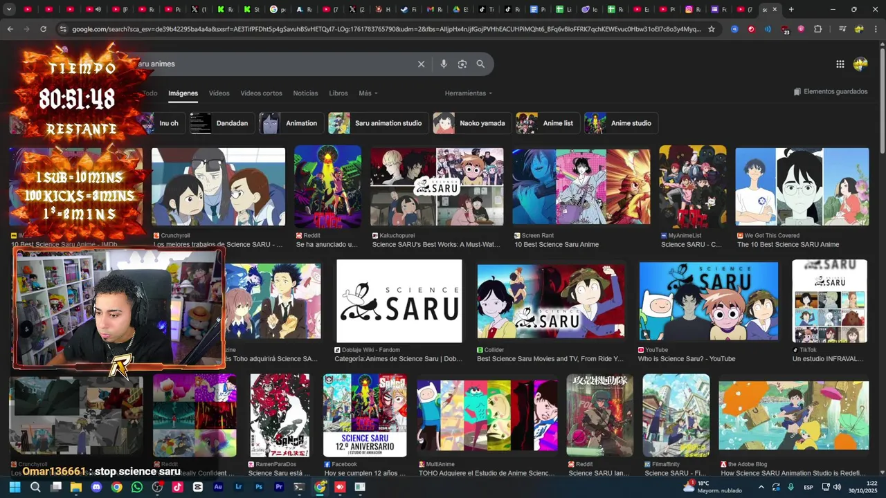Open the Science SARU logo image from Fandom

coord(399,301)
